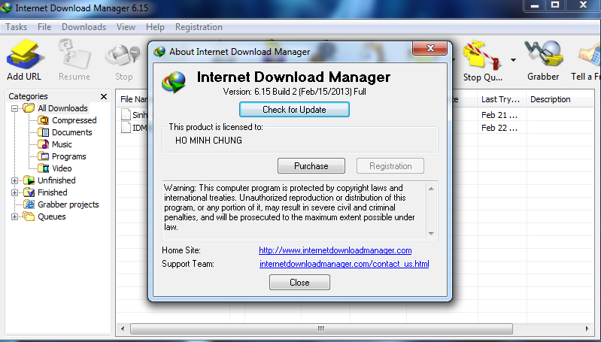Expand the Finished tree node
The width and height of the screenshot is (601, 342).
point(14,192)
